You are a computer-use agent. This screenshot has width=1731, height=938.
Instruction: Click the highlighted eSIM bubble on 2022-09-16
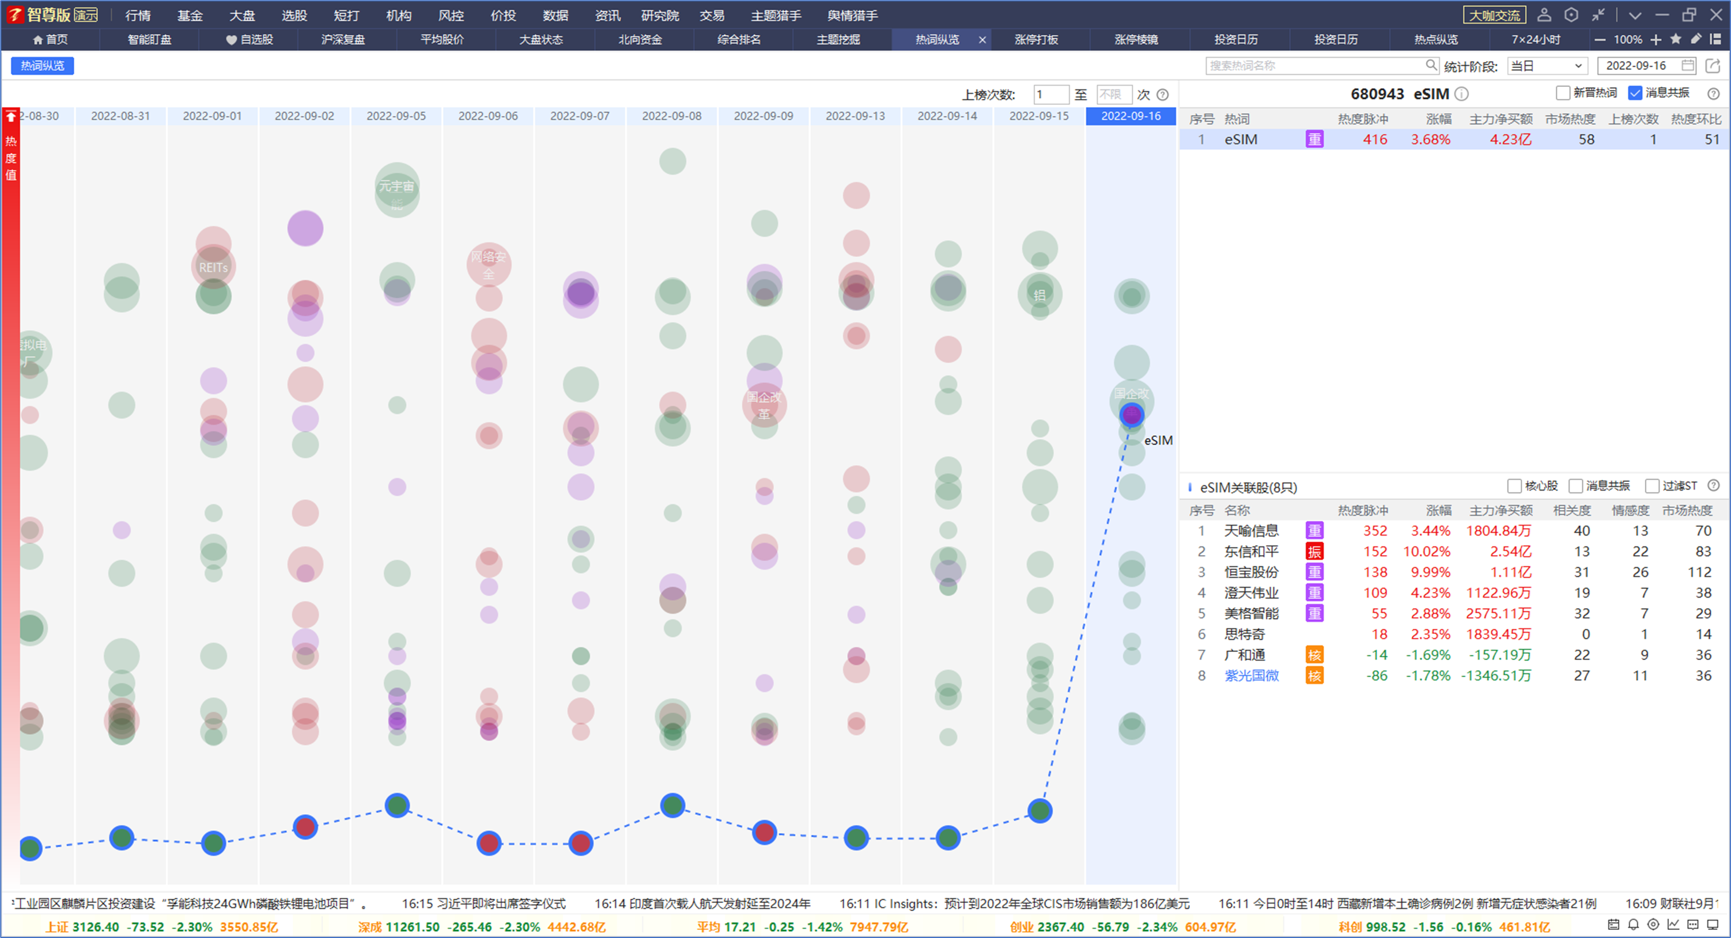coord(1132,415)
